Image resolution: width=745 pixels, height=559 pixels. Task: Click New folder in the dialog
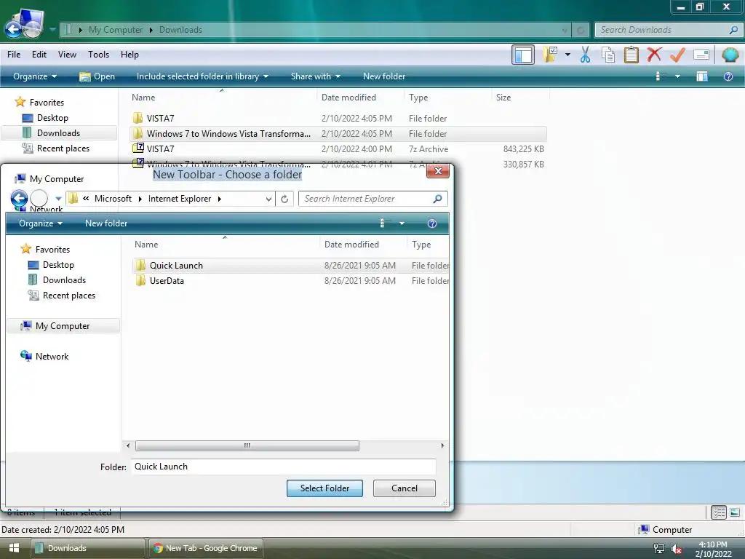(106, 223)
